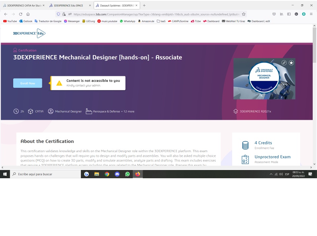
Task: Open the YouTube bookmark
Action: [x=10, y=21]
